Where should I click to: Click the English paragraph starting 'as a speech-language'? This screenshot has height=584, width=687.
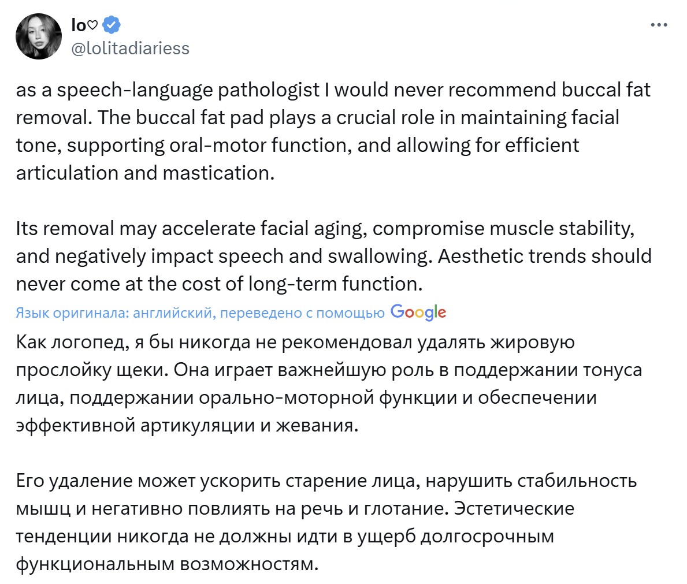pyautogui.click(x=318, y=131)
